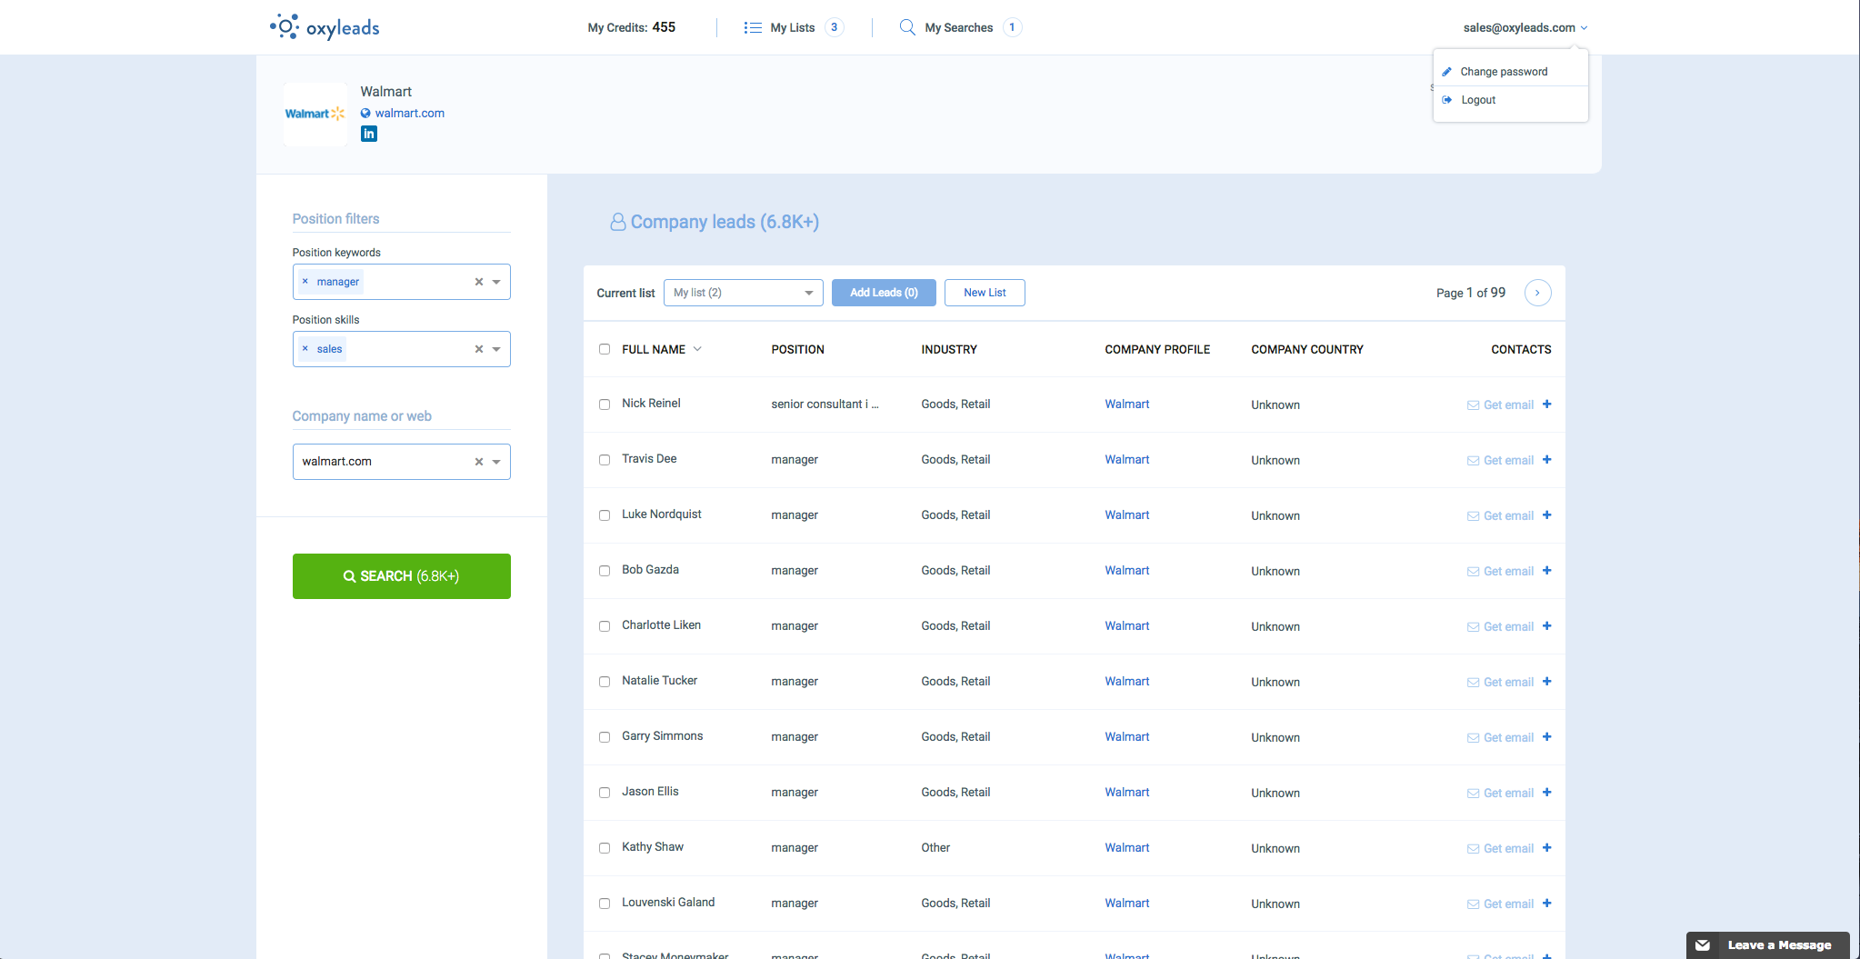Sort by the FULL NAME column chevron

pyautogui.click(x=697, y=349)
